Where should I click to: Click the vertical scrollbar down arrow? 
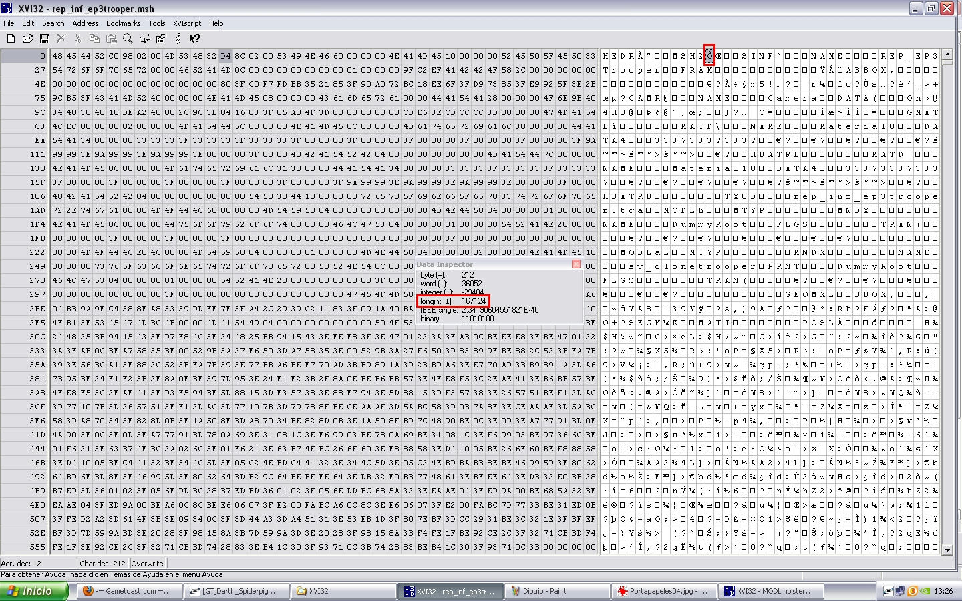(947, 549)
